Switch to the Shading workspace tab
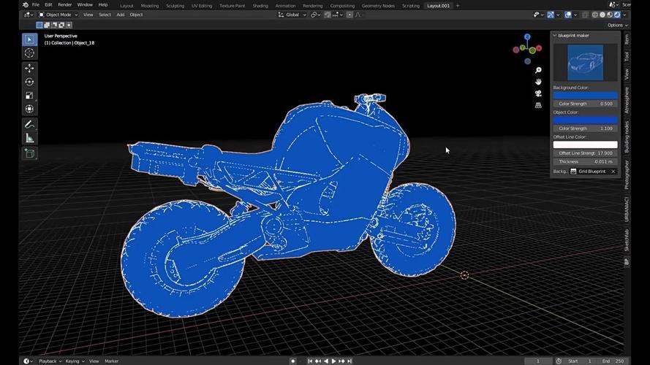 260,6
